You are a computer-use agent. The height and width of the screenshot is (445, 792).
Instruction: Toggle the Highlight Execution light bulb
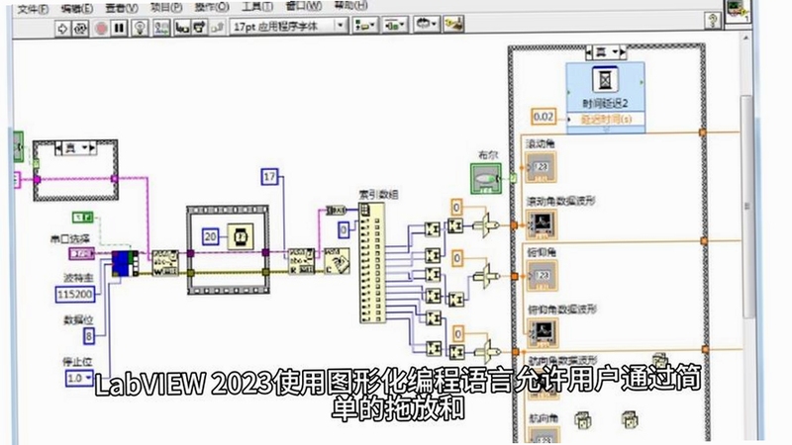click(140, 28)
